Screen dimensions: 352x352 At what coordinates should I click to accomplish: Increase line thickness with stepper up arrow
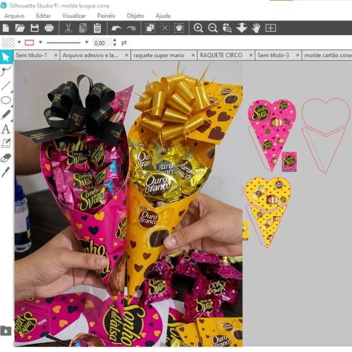(x=115, y=40)
